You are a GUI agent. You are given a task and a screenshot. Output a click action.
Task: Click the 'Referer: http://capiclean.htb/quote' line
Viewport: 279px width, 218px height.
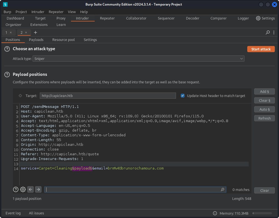[60, 154]
